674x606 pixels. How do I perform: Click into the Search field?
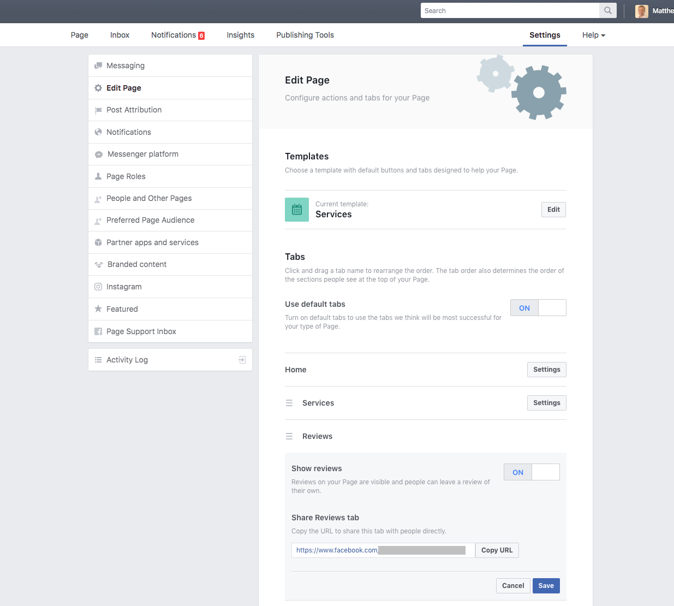pyautogui.click(x=510, y=10)
